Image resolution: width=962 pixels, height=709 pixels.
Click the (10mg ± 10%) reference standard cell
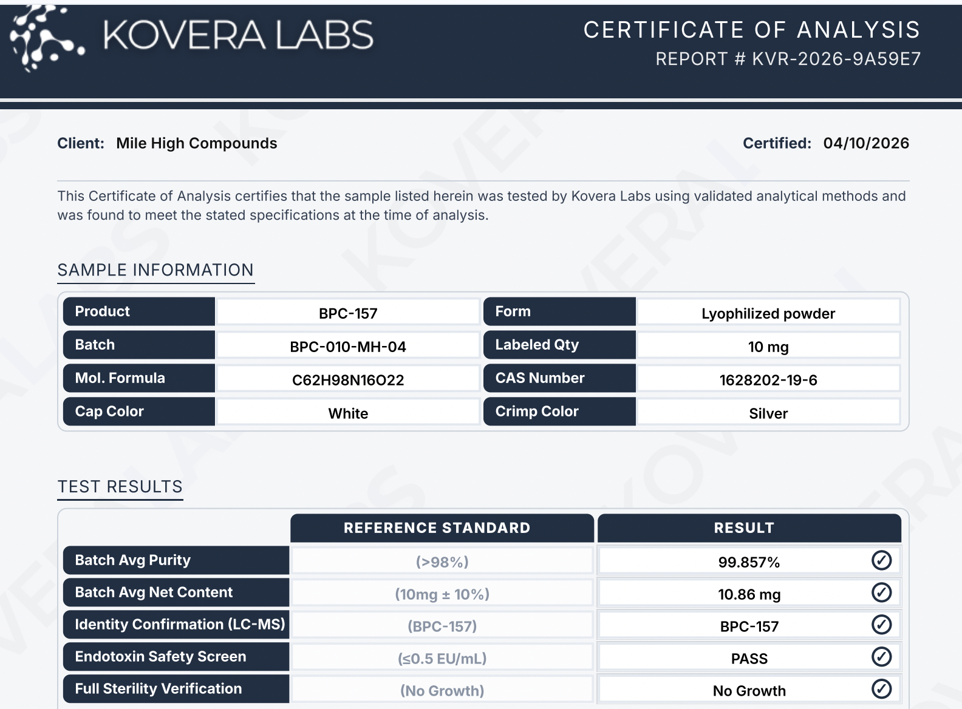[442, 594]
